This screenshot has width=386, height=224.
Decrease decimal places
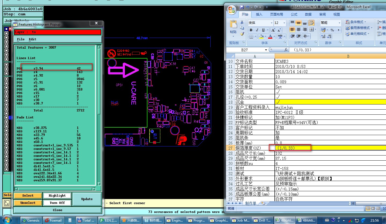click(329, 37)
